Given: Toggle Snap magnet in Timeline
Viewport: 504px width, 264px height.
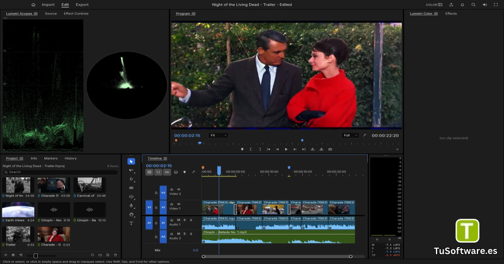Looking at the screenshot, I should click(158, 172).
